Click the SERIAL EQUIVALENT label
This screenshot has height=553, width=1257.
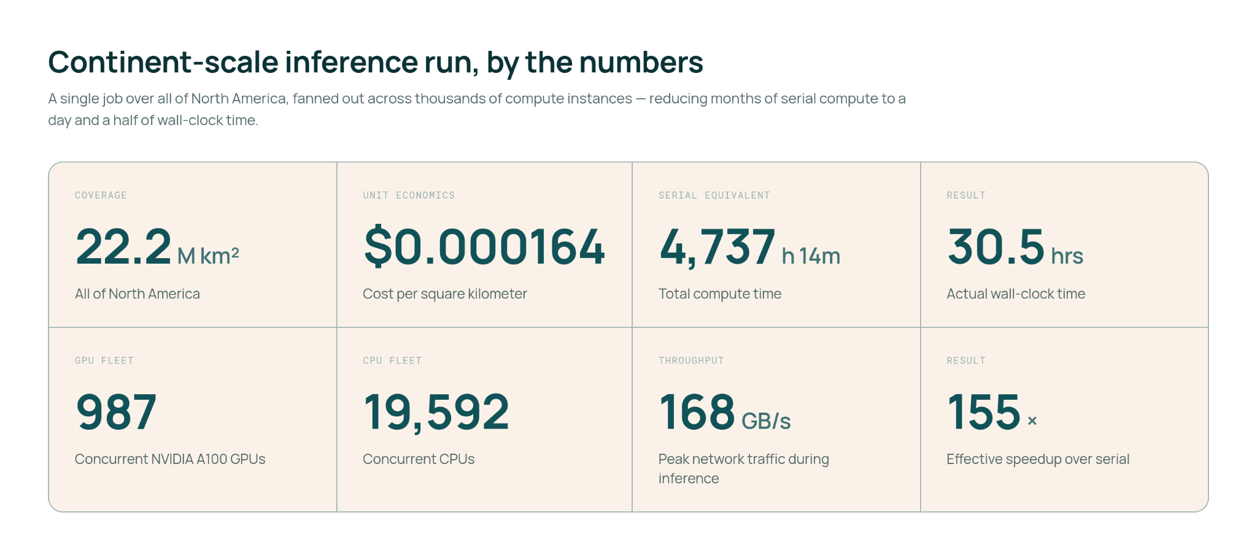coord(714,196)
